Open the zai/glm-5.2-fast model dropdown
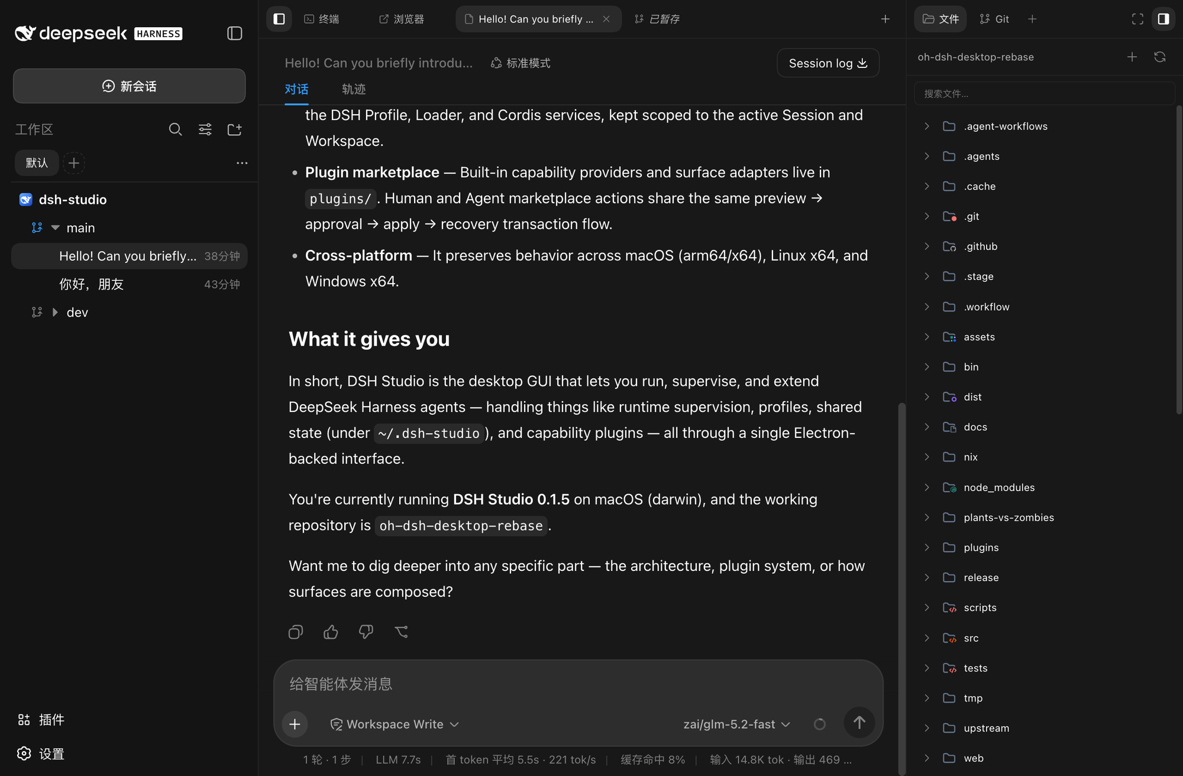The width and height of the screenshot is (1183, 776). (736, 724)
